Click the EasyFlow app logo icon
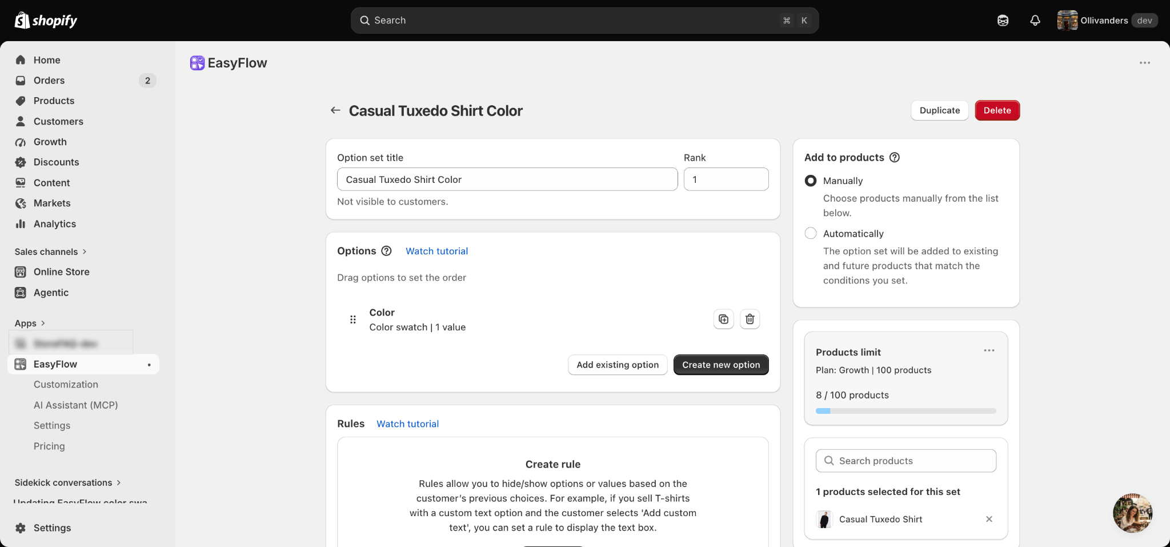The image size is (1170, 547). (197, 63)
